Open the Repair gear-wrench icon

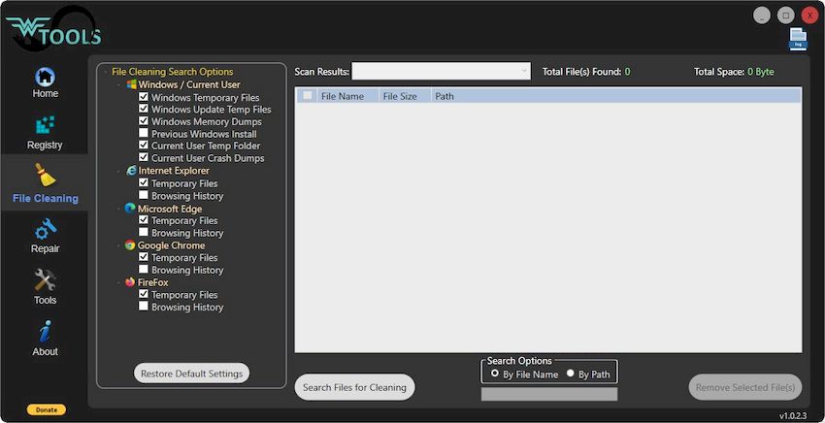[x=46, y=229]
